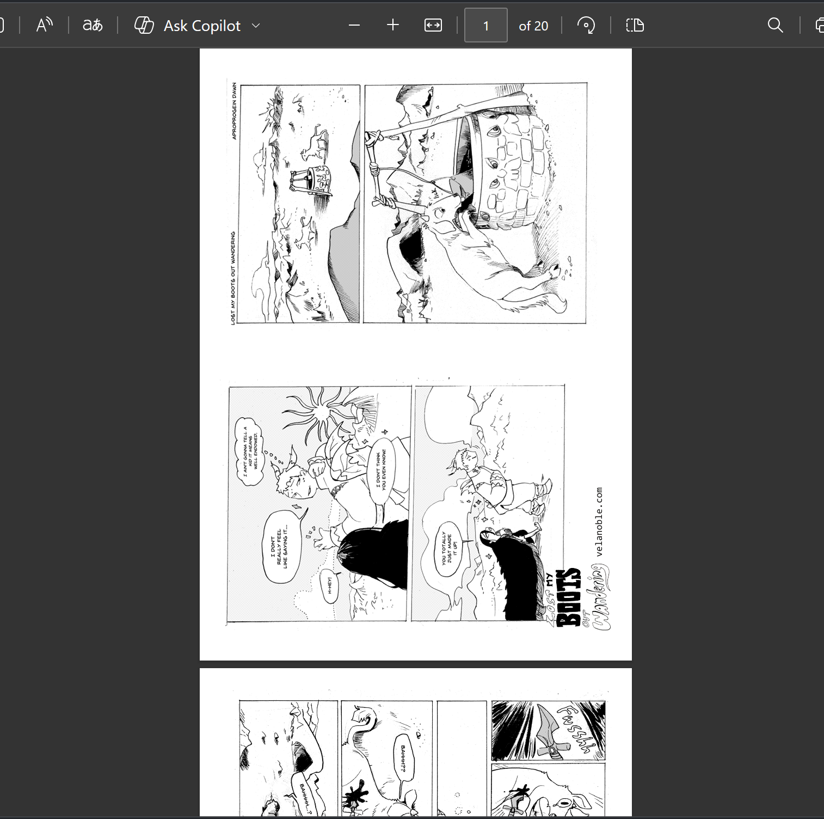
Task: Click the Print icon at right edge
Action: click(x=819, y=25)
